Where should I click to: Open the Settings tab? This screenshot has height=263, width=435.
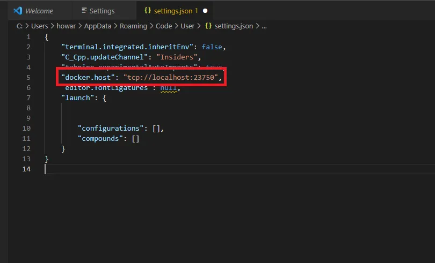point(102,11)
